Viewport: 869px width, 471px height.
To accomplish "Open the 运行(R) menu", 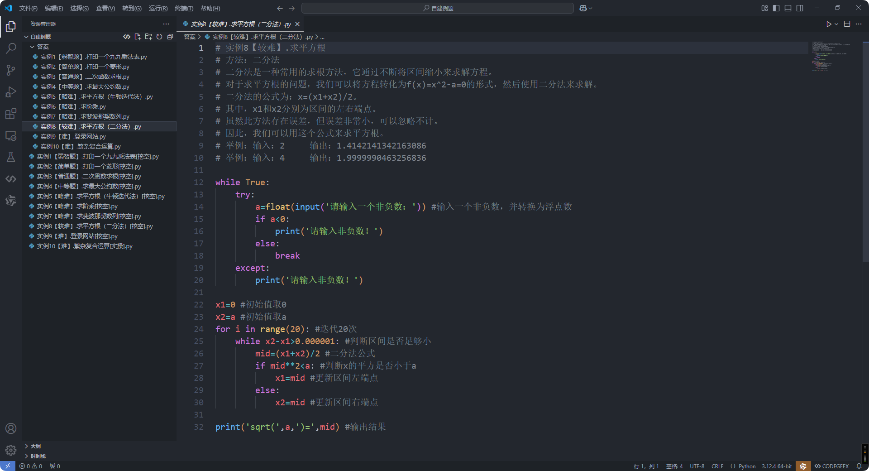I will [158, 8].
